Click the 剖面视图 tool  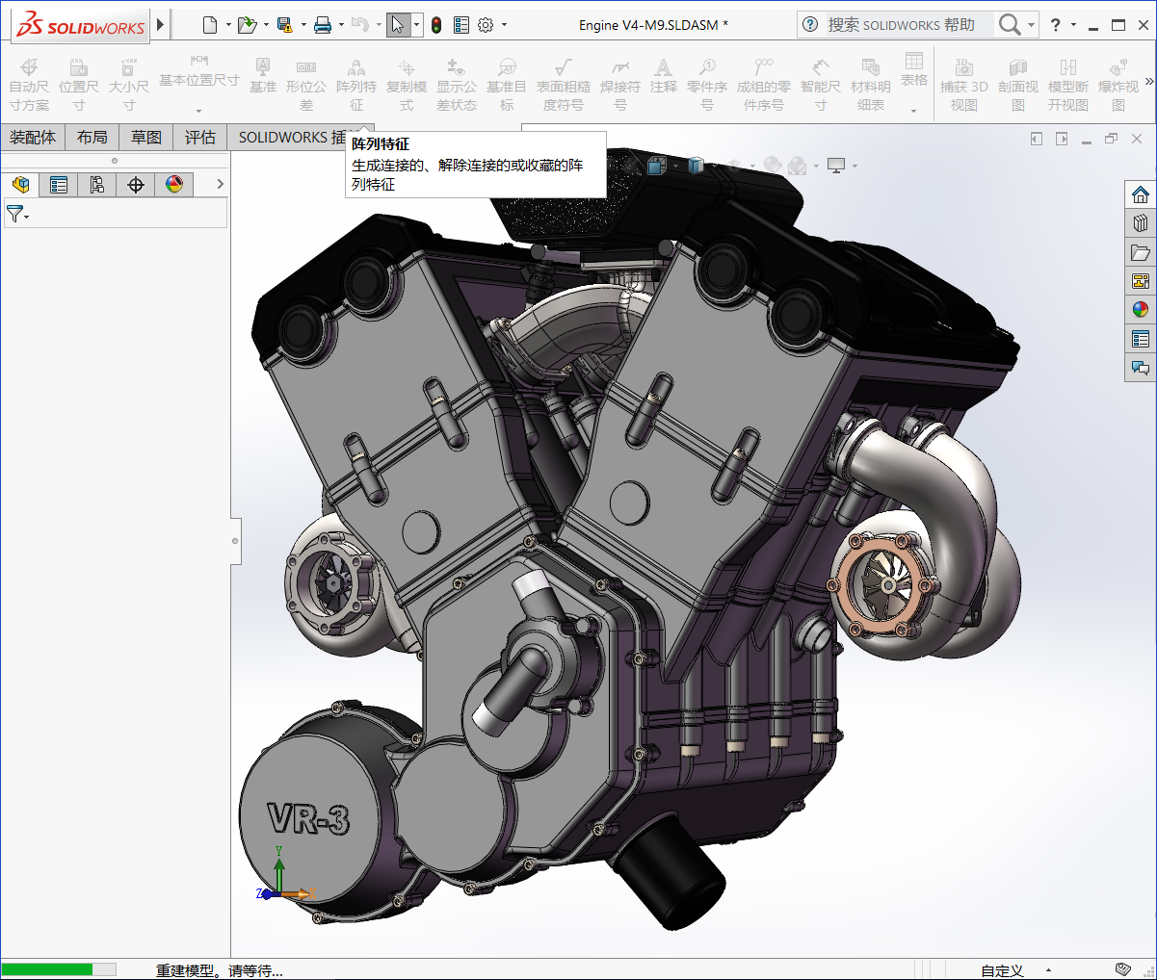point(1018,84)
